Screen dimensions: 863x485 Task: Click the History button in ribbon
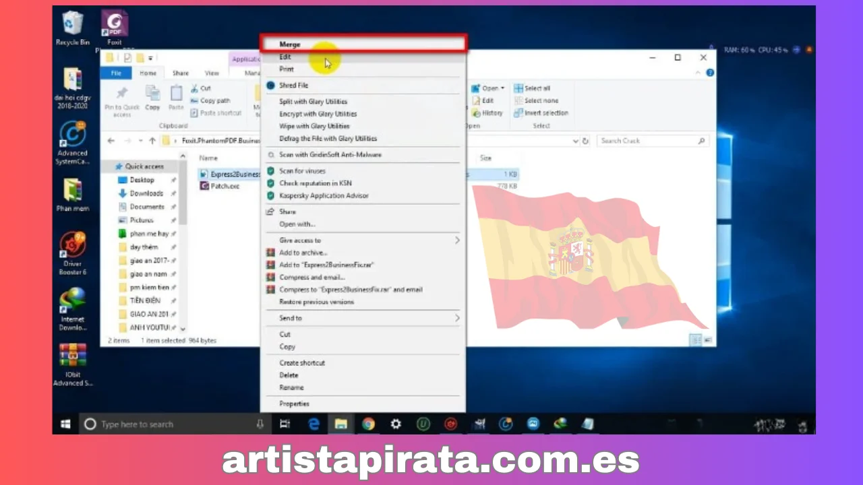tap(487, 113)
